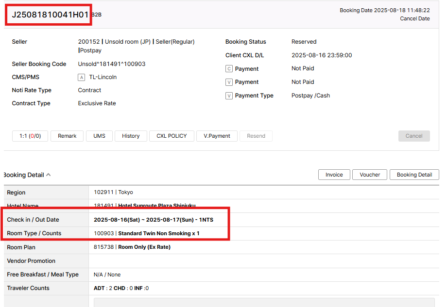Click seller booking code Unsold^181491^100903
The height and width of the screenshot is (307, 447).
click(x=112, y=64)
